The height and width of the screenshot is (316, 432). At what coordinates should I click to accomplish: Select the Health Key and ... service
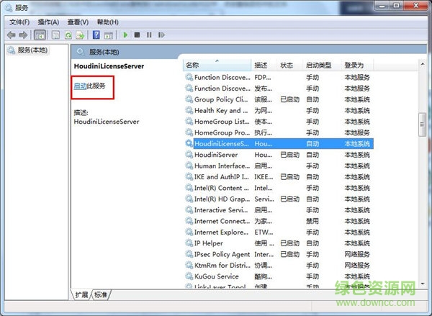[x=278, y=110]
